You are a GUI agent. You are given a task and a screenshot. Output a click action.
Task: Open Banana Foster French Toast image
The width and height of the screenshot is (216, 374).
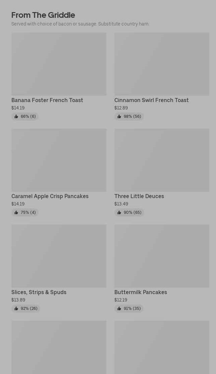(59, 64)
